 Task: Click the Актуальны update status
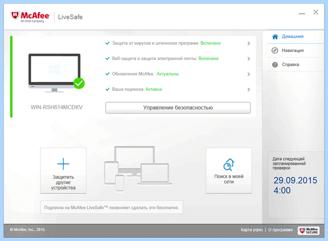168,74
